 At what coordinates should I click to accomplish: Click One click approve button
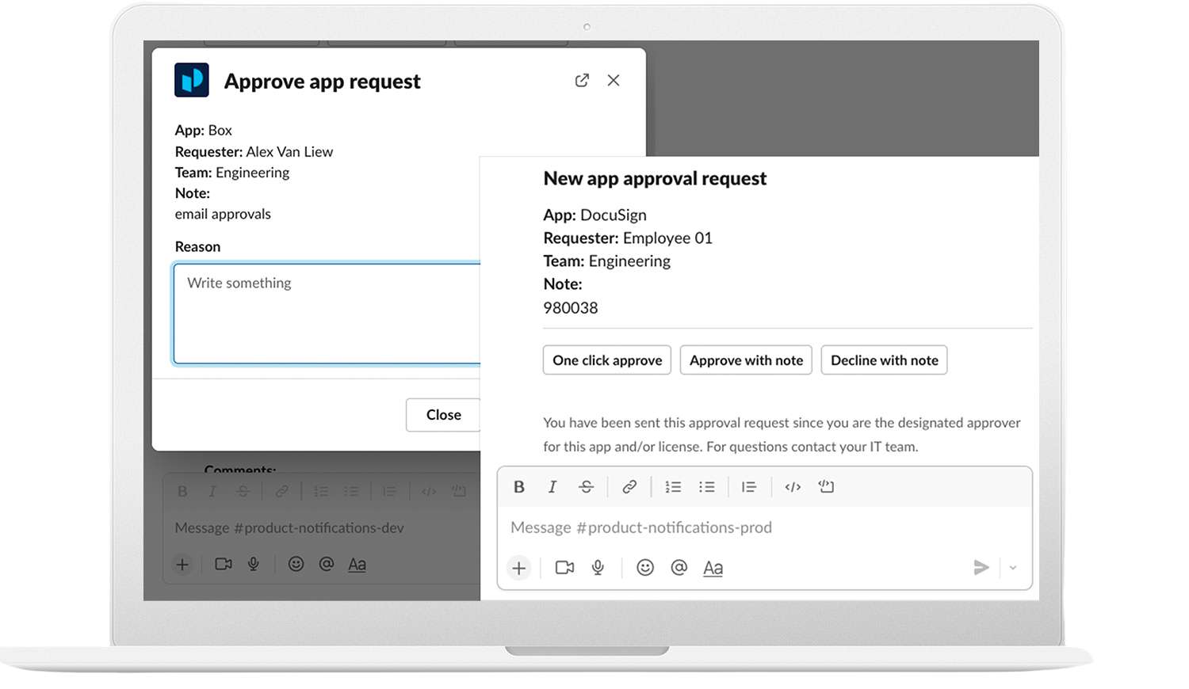coord(607,360)
